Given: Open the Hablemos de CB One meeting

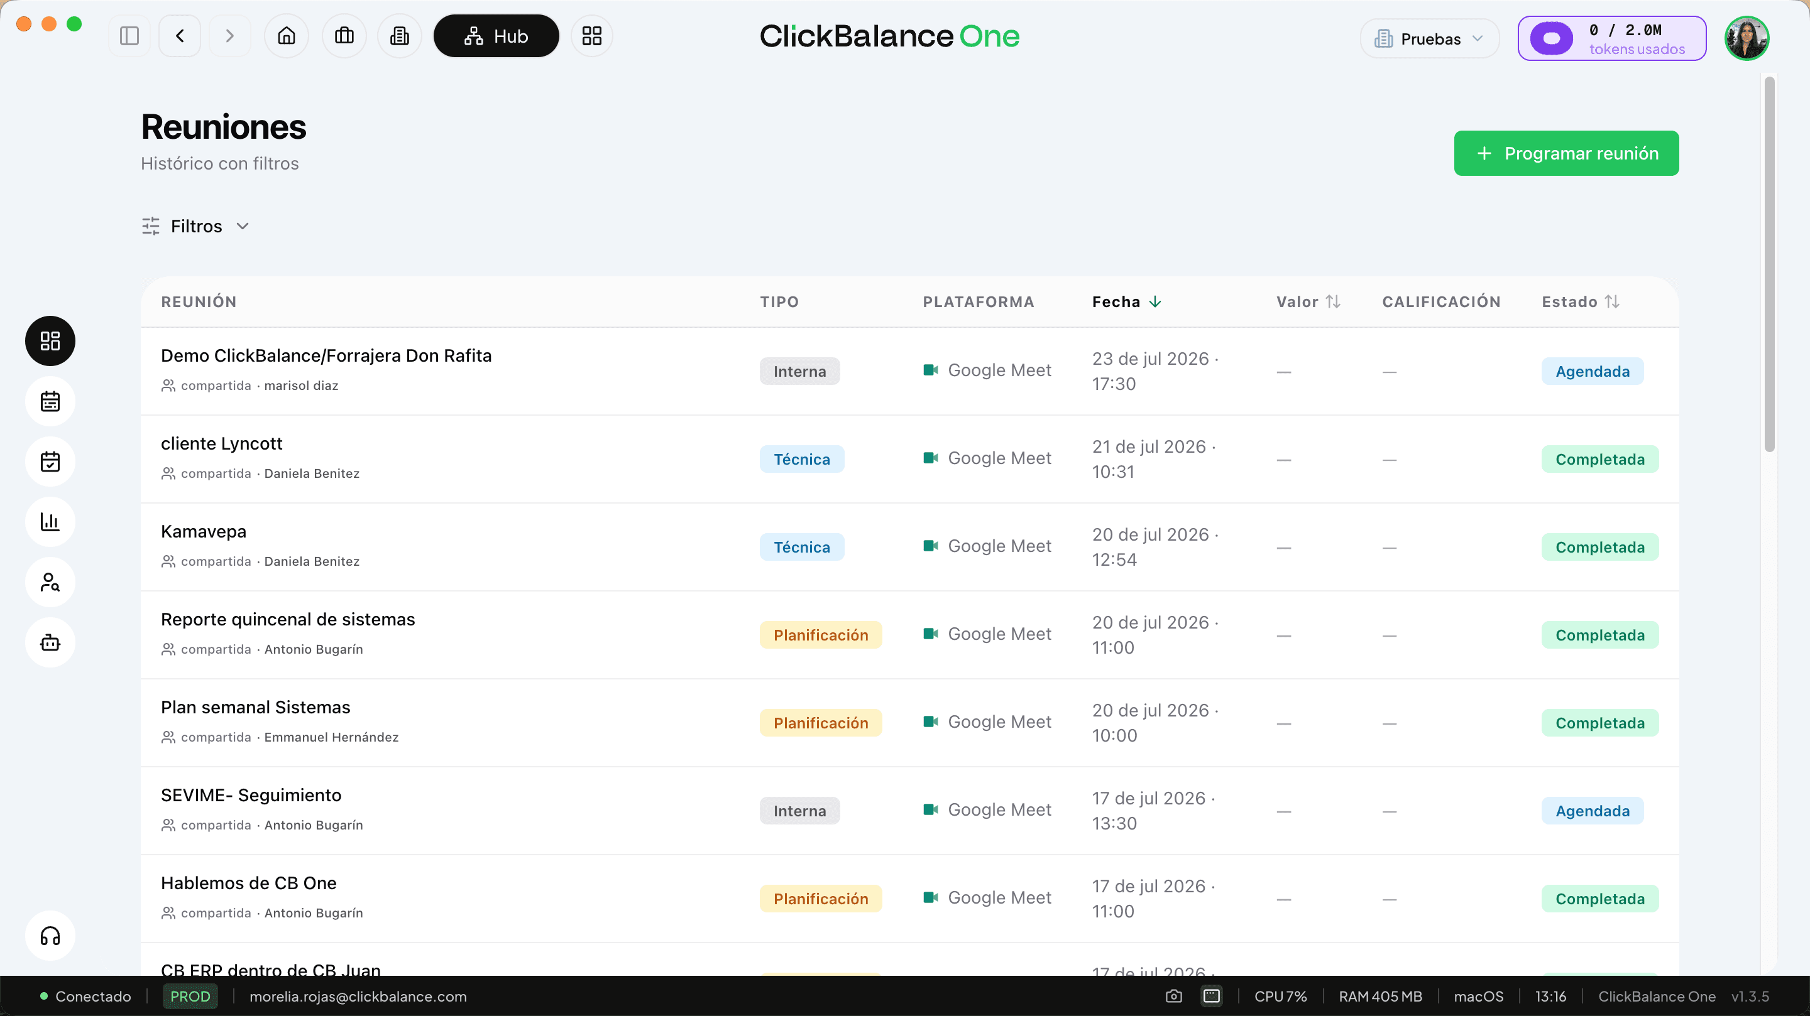Looking at the screenshot, I should 249,883.
